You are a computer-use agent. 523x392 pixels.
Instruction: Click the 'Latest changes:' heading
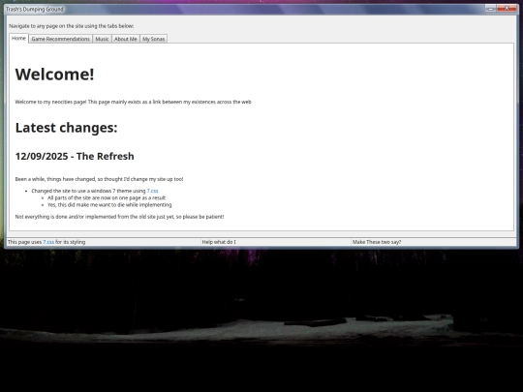pos(67,128)
